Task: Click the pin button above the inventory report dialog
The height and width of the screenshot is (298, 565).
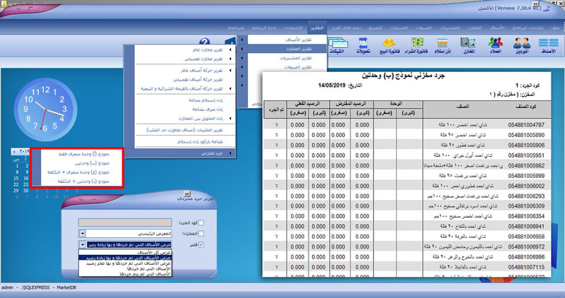Action: click(186, 194)
